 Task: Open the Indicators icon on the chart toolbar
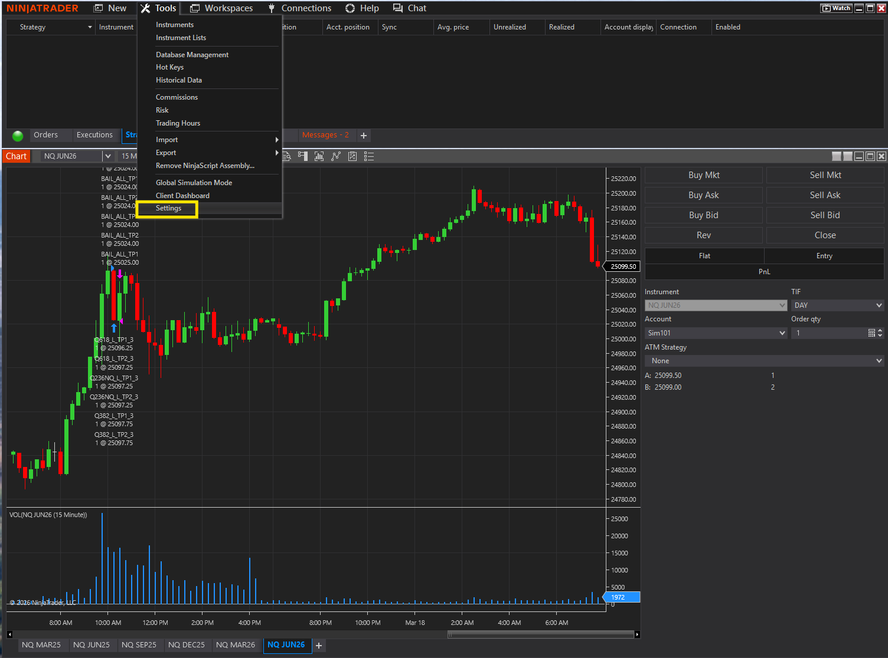pyautogui.click(x=302, y=156)
